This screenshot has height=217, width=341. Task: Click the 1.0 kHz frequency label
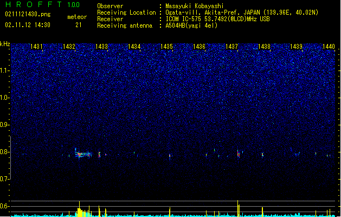point(4,98)
